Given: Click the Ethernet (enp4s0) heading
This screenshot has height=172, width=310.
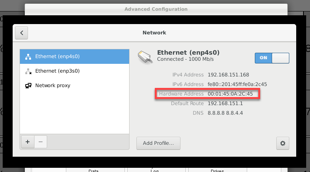Looking at the screenshot, I should [x=189, y=52].
